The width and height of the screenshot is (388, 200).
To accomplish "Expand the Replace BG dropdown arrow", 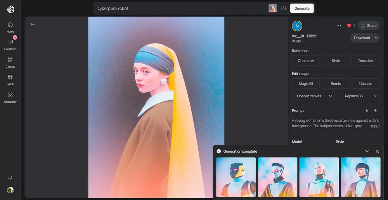I will pyautogui.click(x=375, y=96).
